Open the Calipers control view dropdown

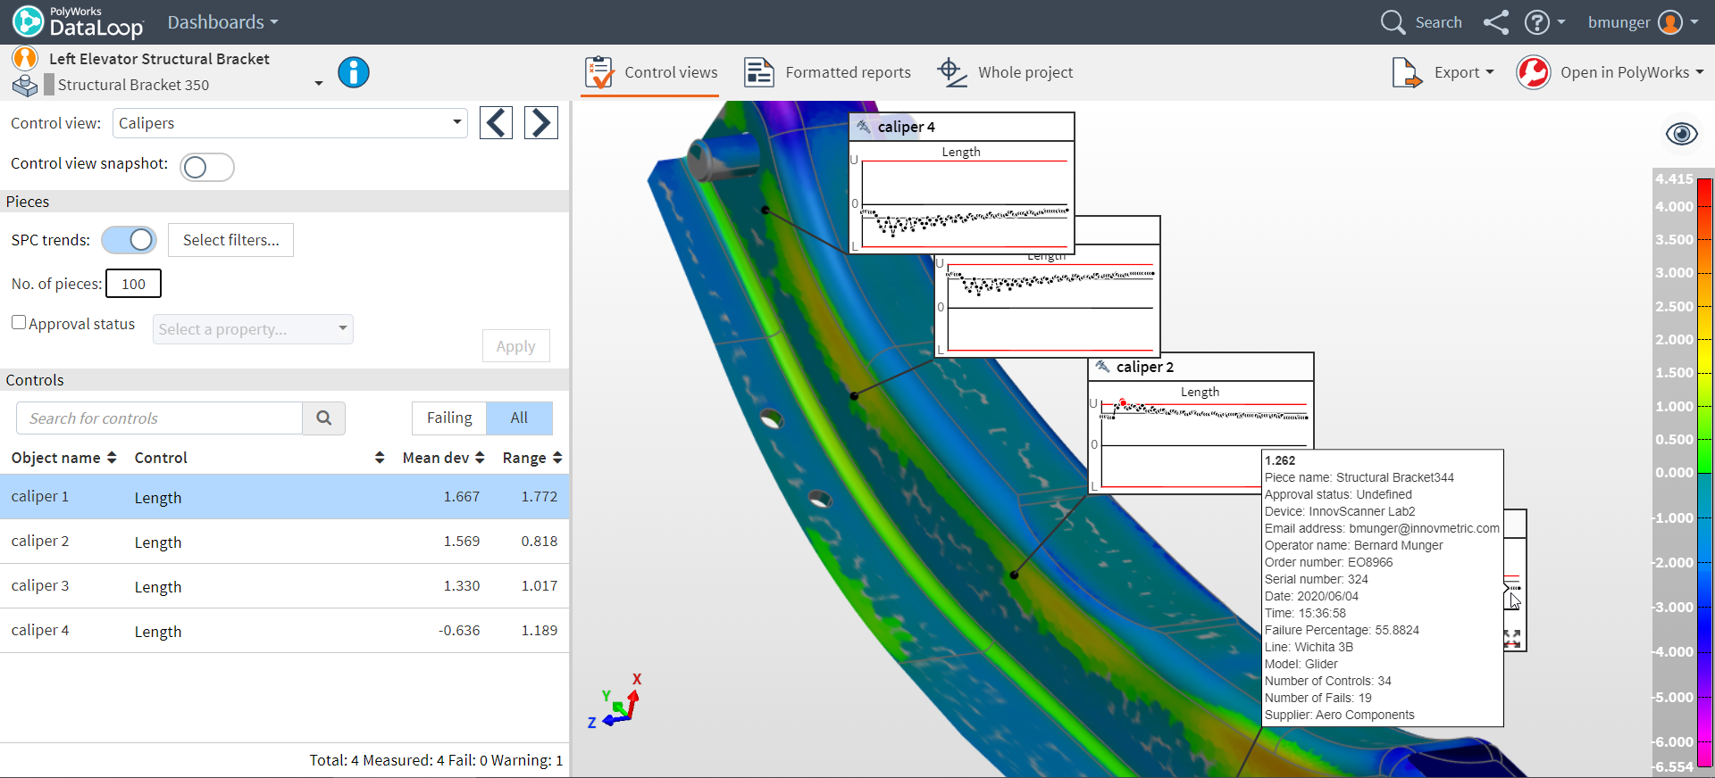(x=290, y=123)
